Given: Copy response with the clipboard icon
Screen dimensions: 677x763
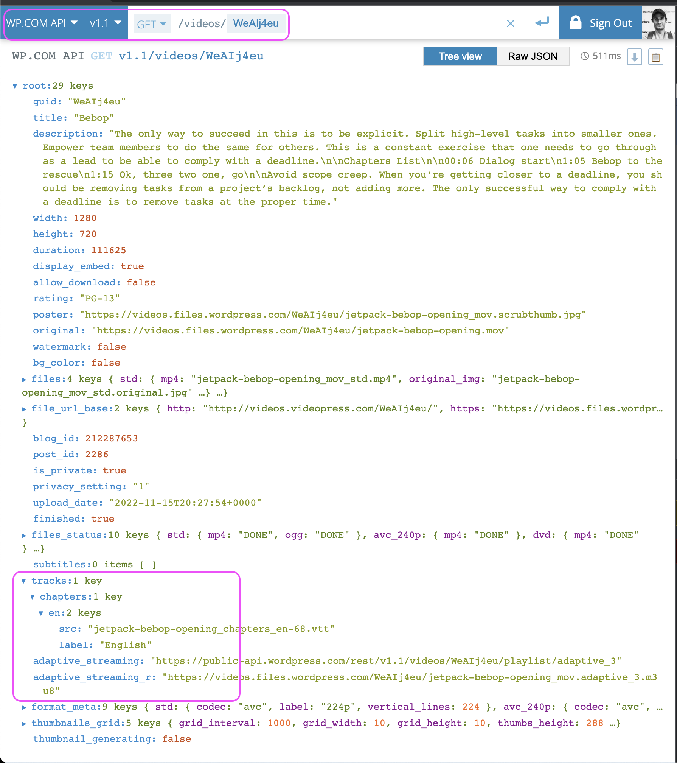Looking at the screenshot, I should click(655, 57).
